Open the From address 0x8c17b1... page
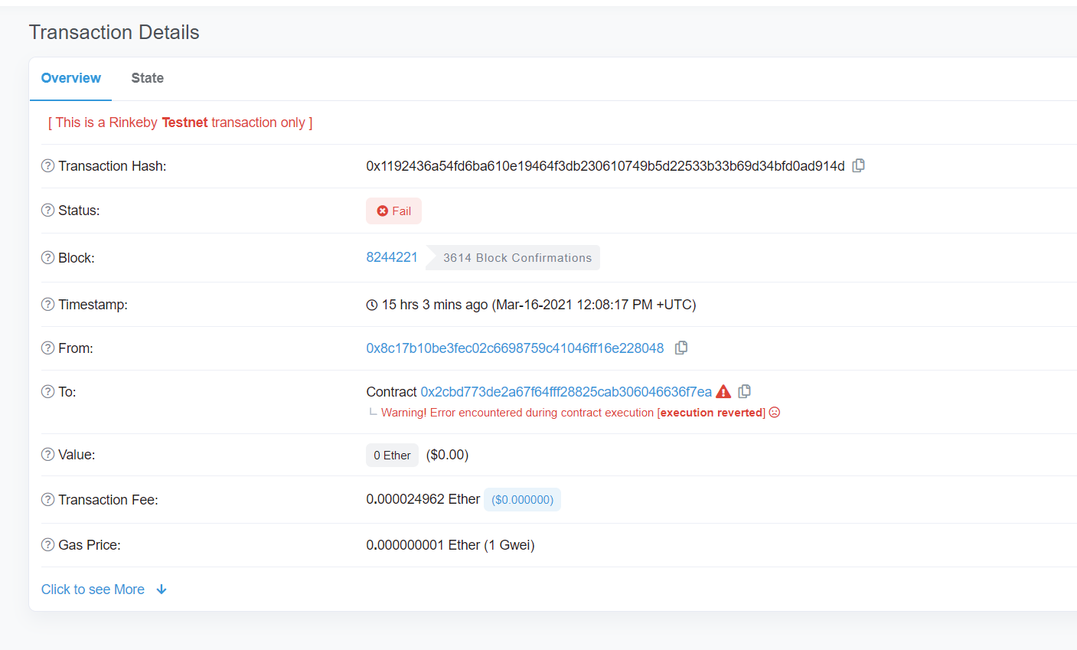Viewport: 1077px width, 650px height. [x=514, y=348]
